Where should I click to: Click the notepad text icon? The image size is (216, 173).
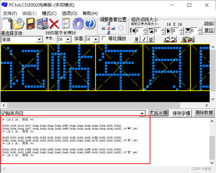66,23
